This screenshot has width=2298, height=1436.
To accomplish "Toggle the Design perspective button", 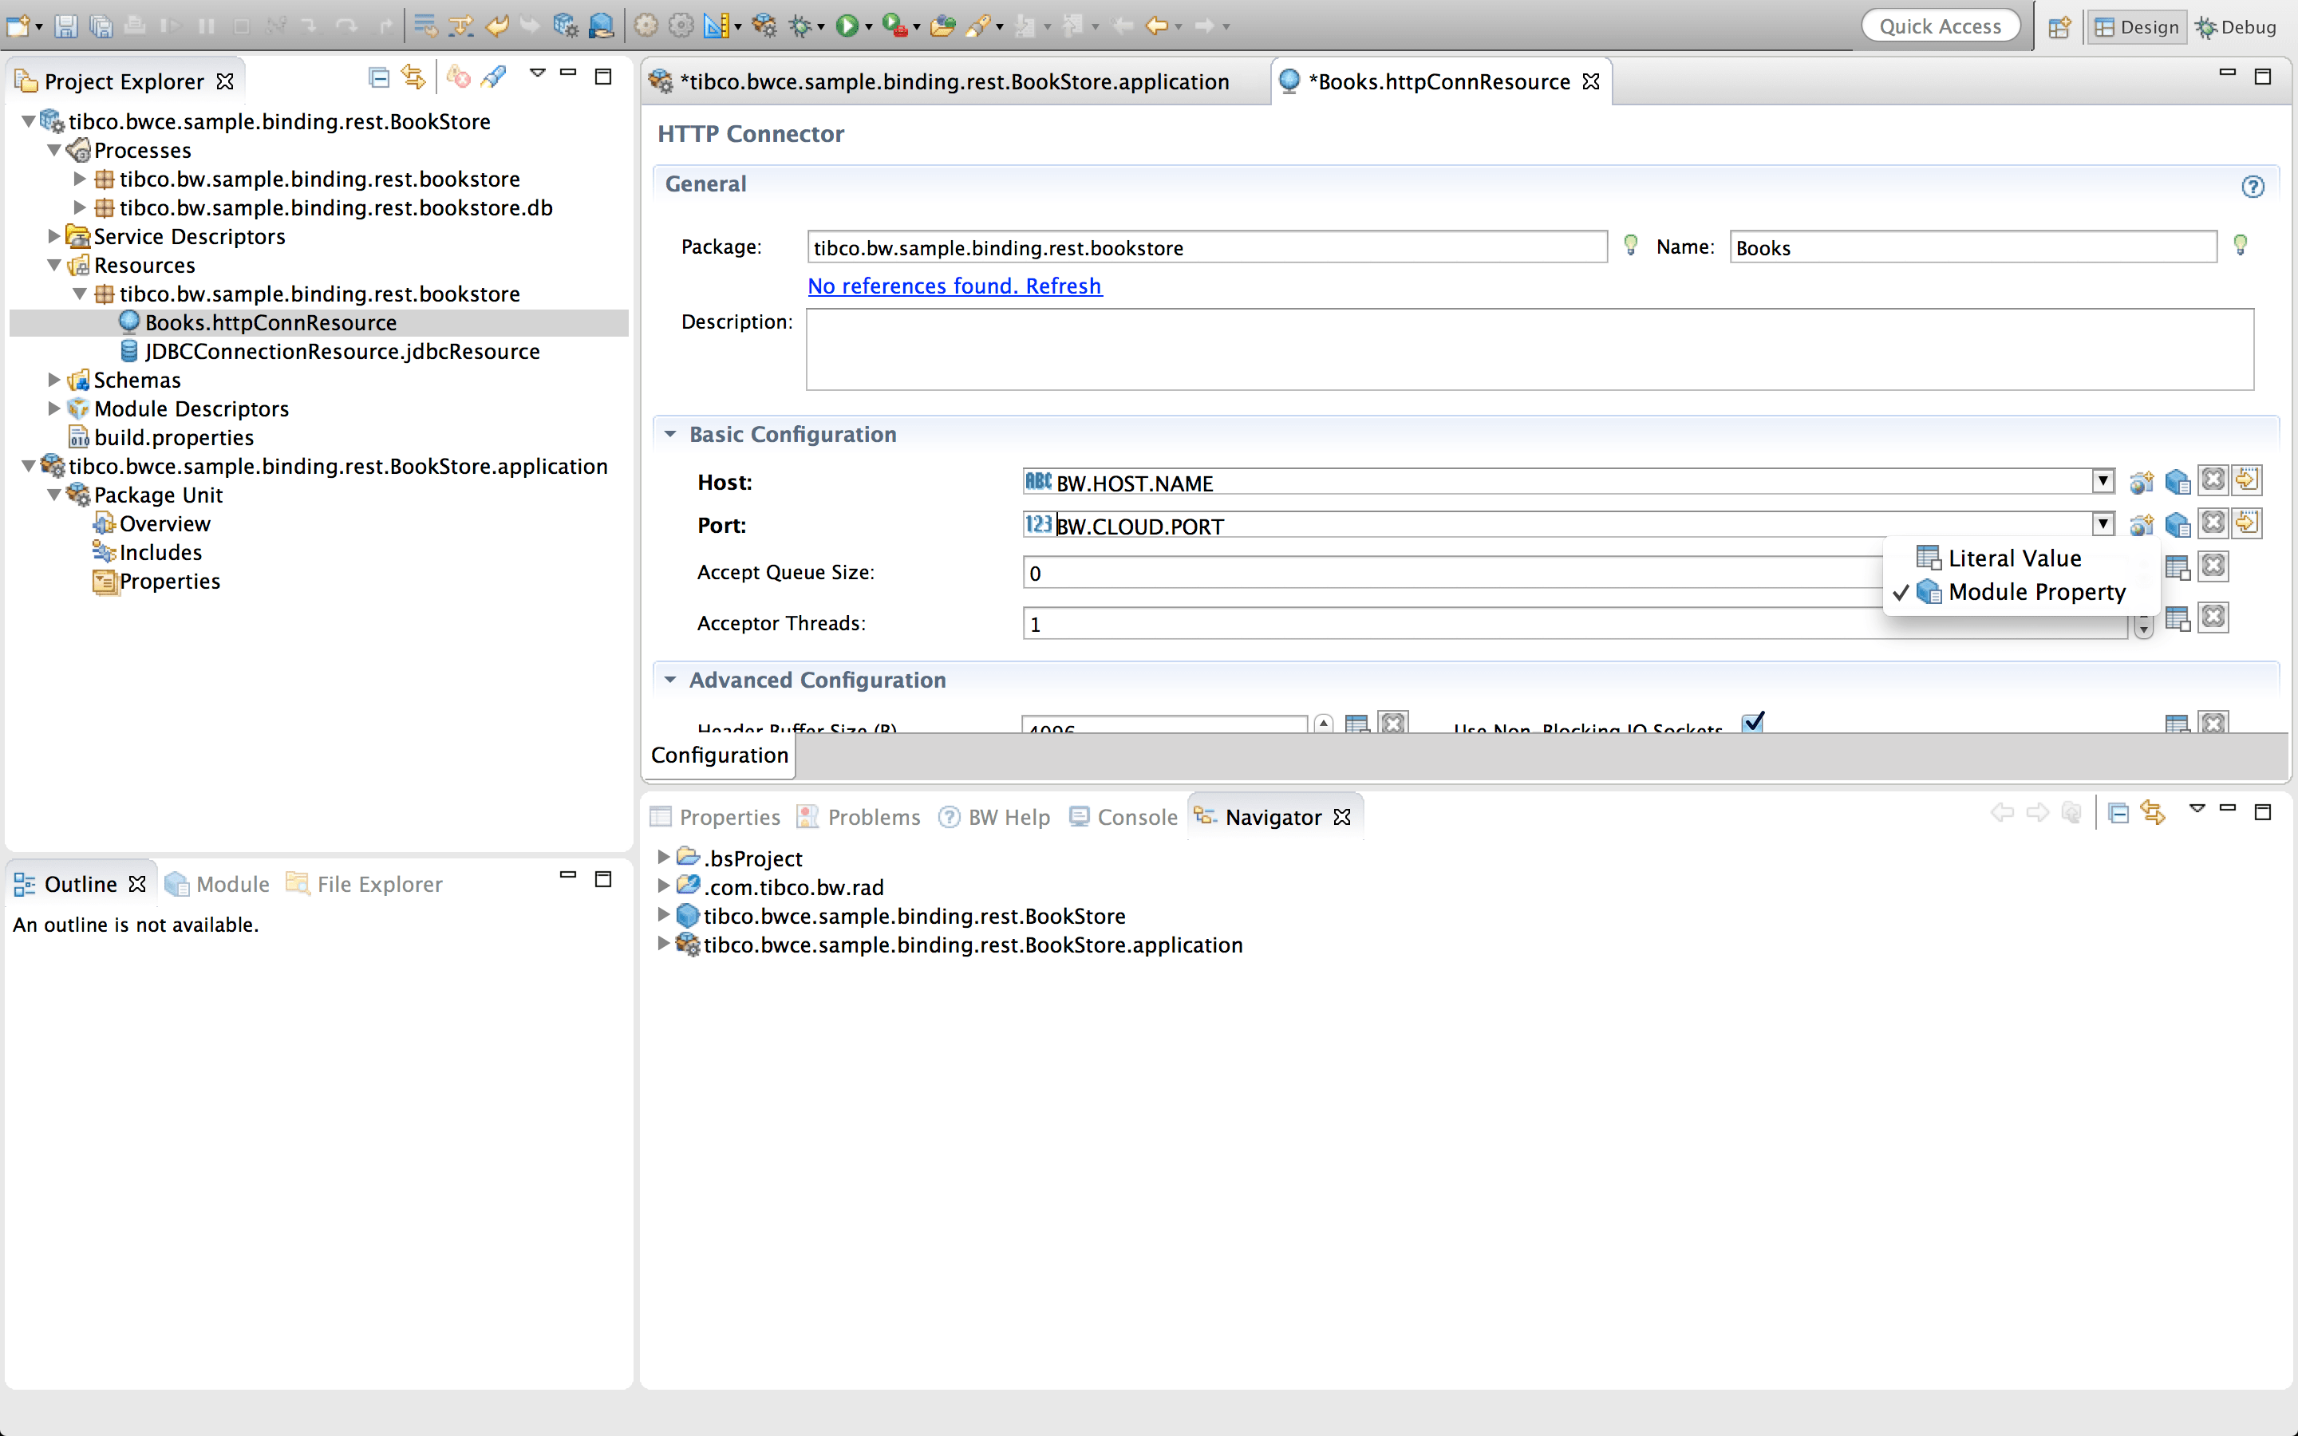I will pos(2138,26).
